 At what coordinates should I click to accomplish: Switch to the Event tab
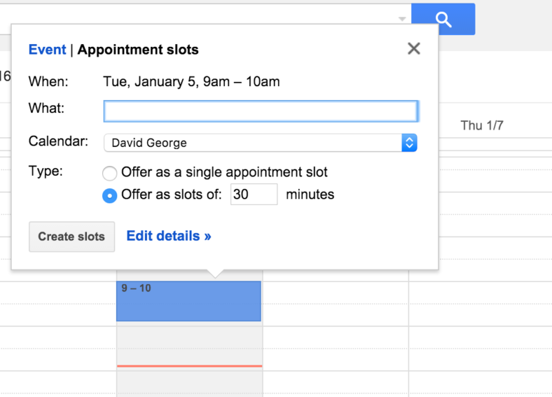[x=47, y=50]
